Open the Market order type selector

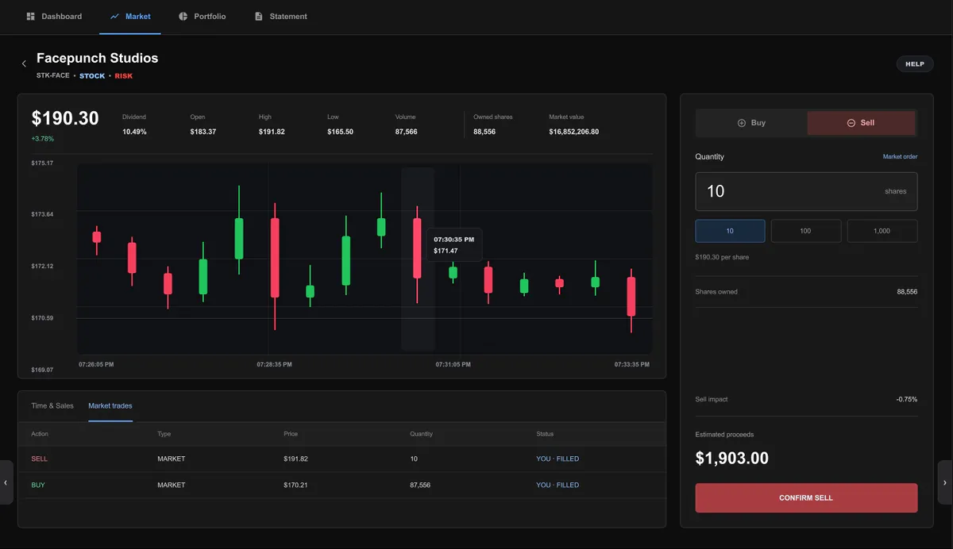pyautogui.click(x=900, y=157)
